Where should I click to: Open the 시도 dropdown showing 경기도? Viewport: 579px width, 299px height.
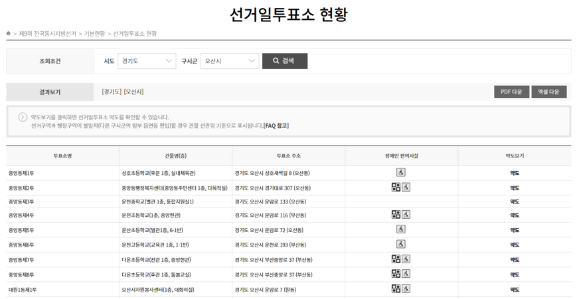(x=147, y=61)
